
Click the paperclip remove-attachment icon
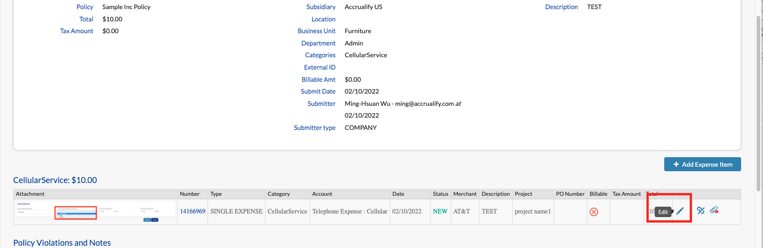(x=714, y=210)
